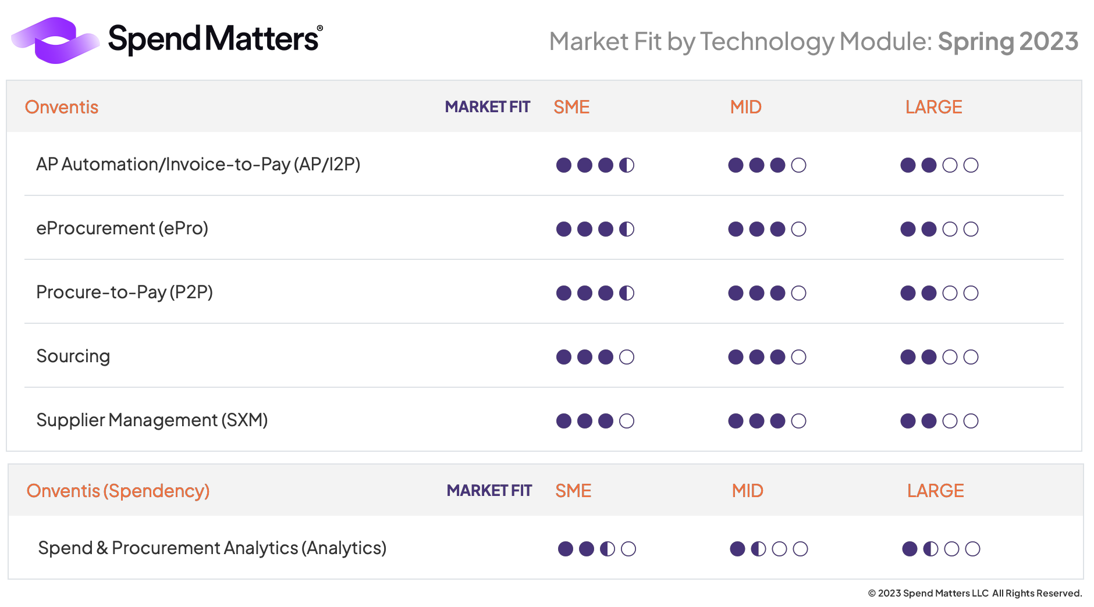
Task: Click the Spend Matters purple logo icon
Action: 55,40
